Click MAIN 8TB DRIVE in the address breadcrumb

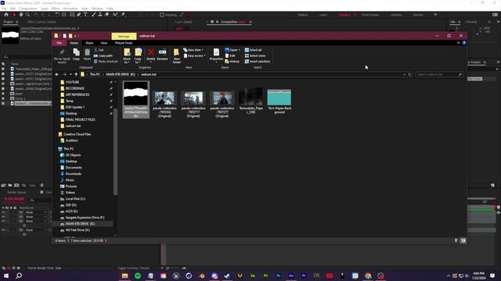[x=121, y=74]
